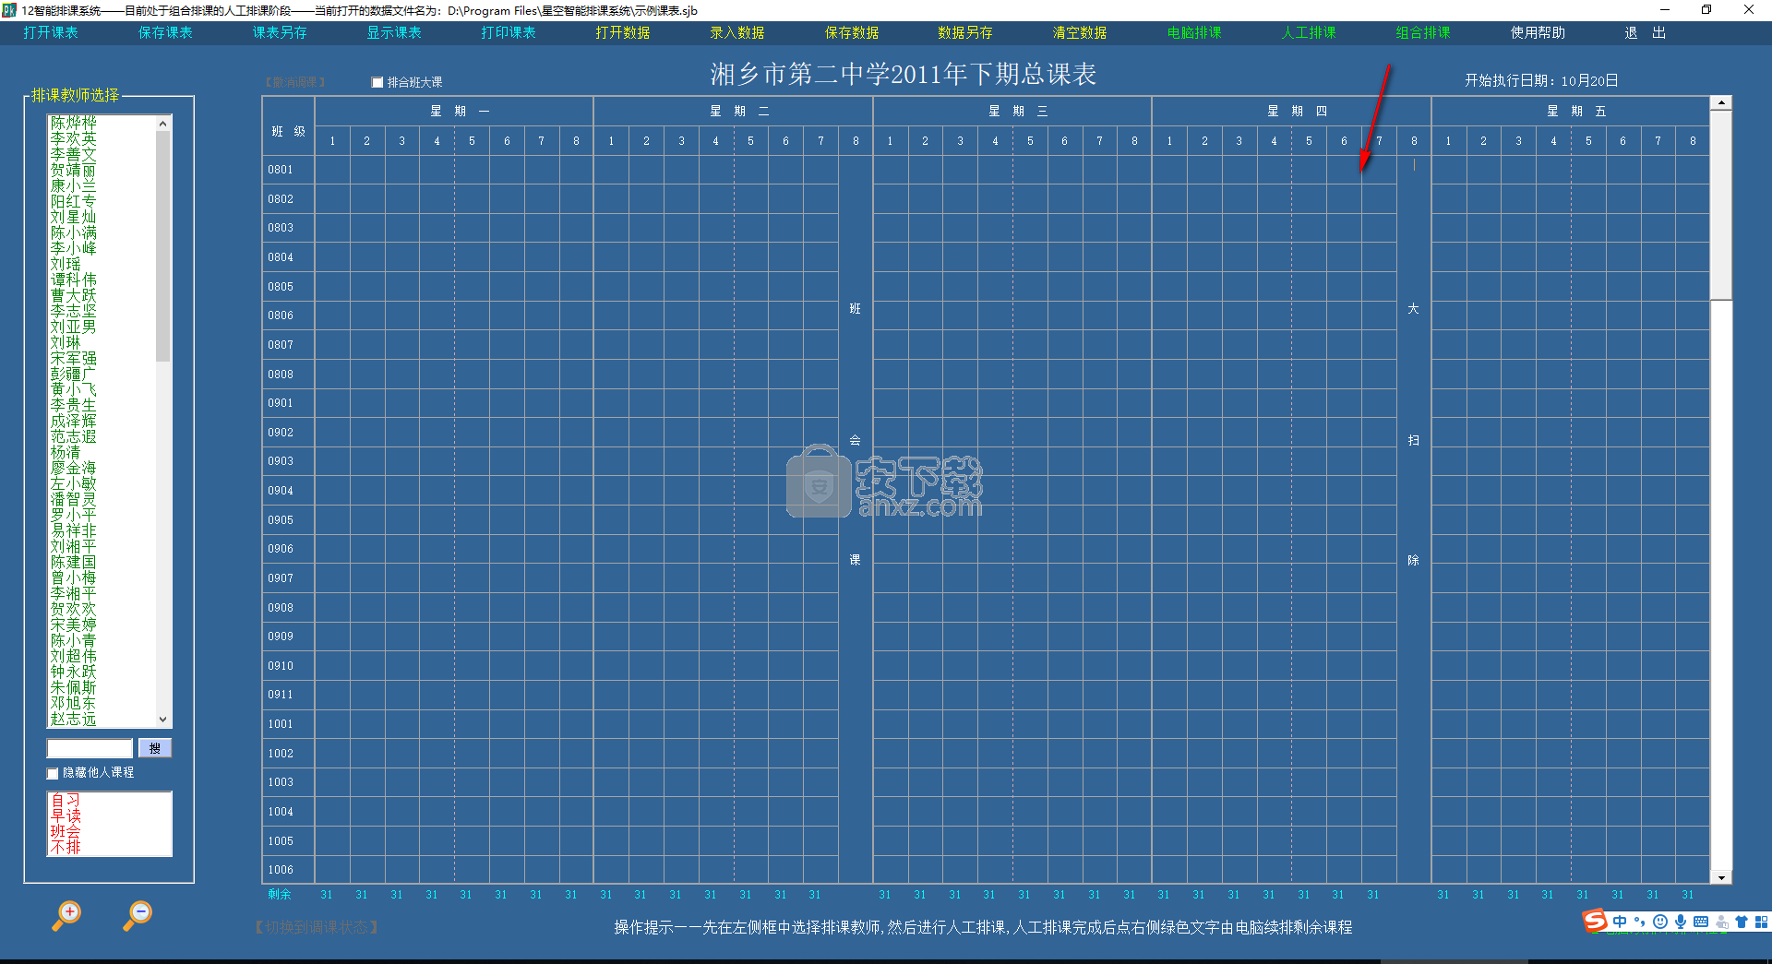Switch to 人工排课 mode

[x=1309, y=32]
